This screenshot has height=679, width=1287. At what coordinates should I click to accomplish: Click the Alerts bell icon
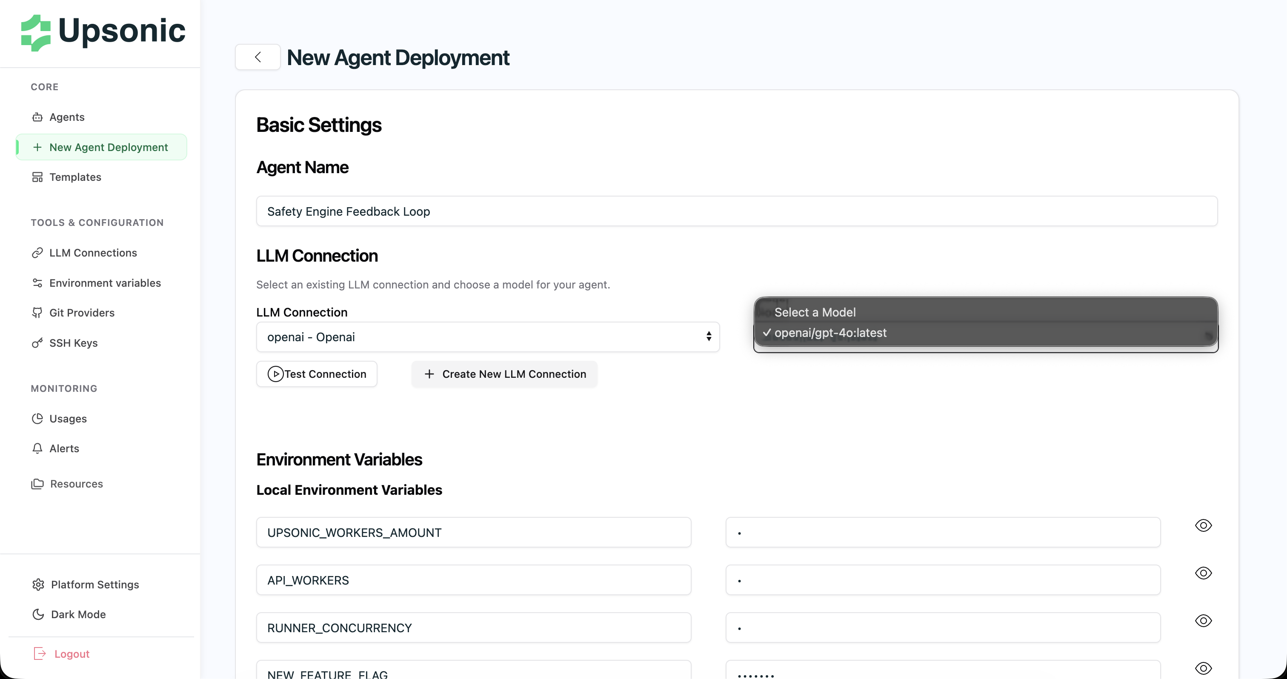[37, 448]
